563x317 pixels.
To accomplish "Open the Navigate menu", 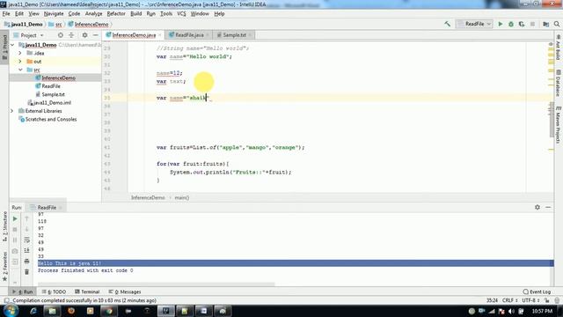I will 54,14.
